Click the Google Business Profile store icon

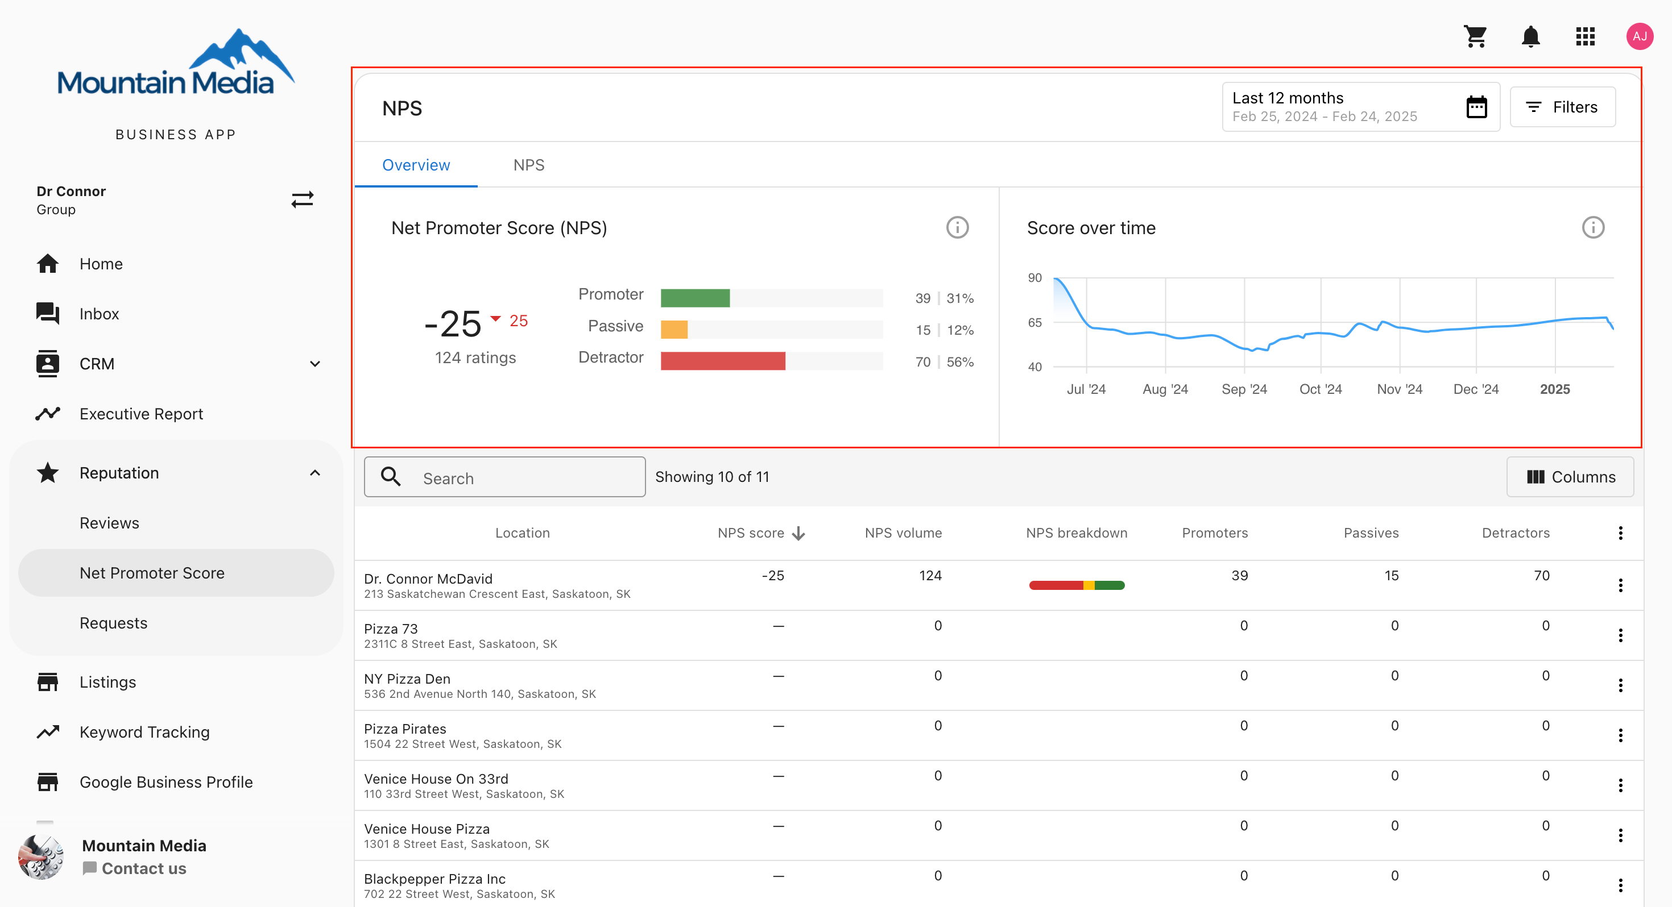(47, 783)
